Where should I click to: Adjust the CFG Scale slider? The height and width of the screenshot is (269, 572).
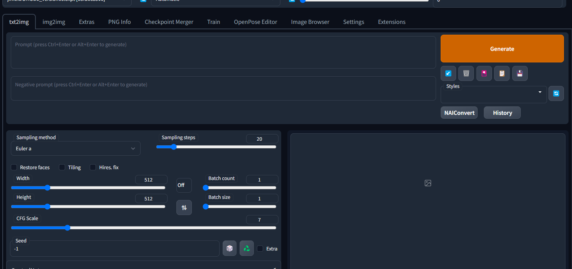click(144, 228)
